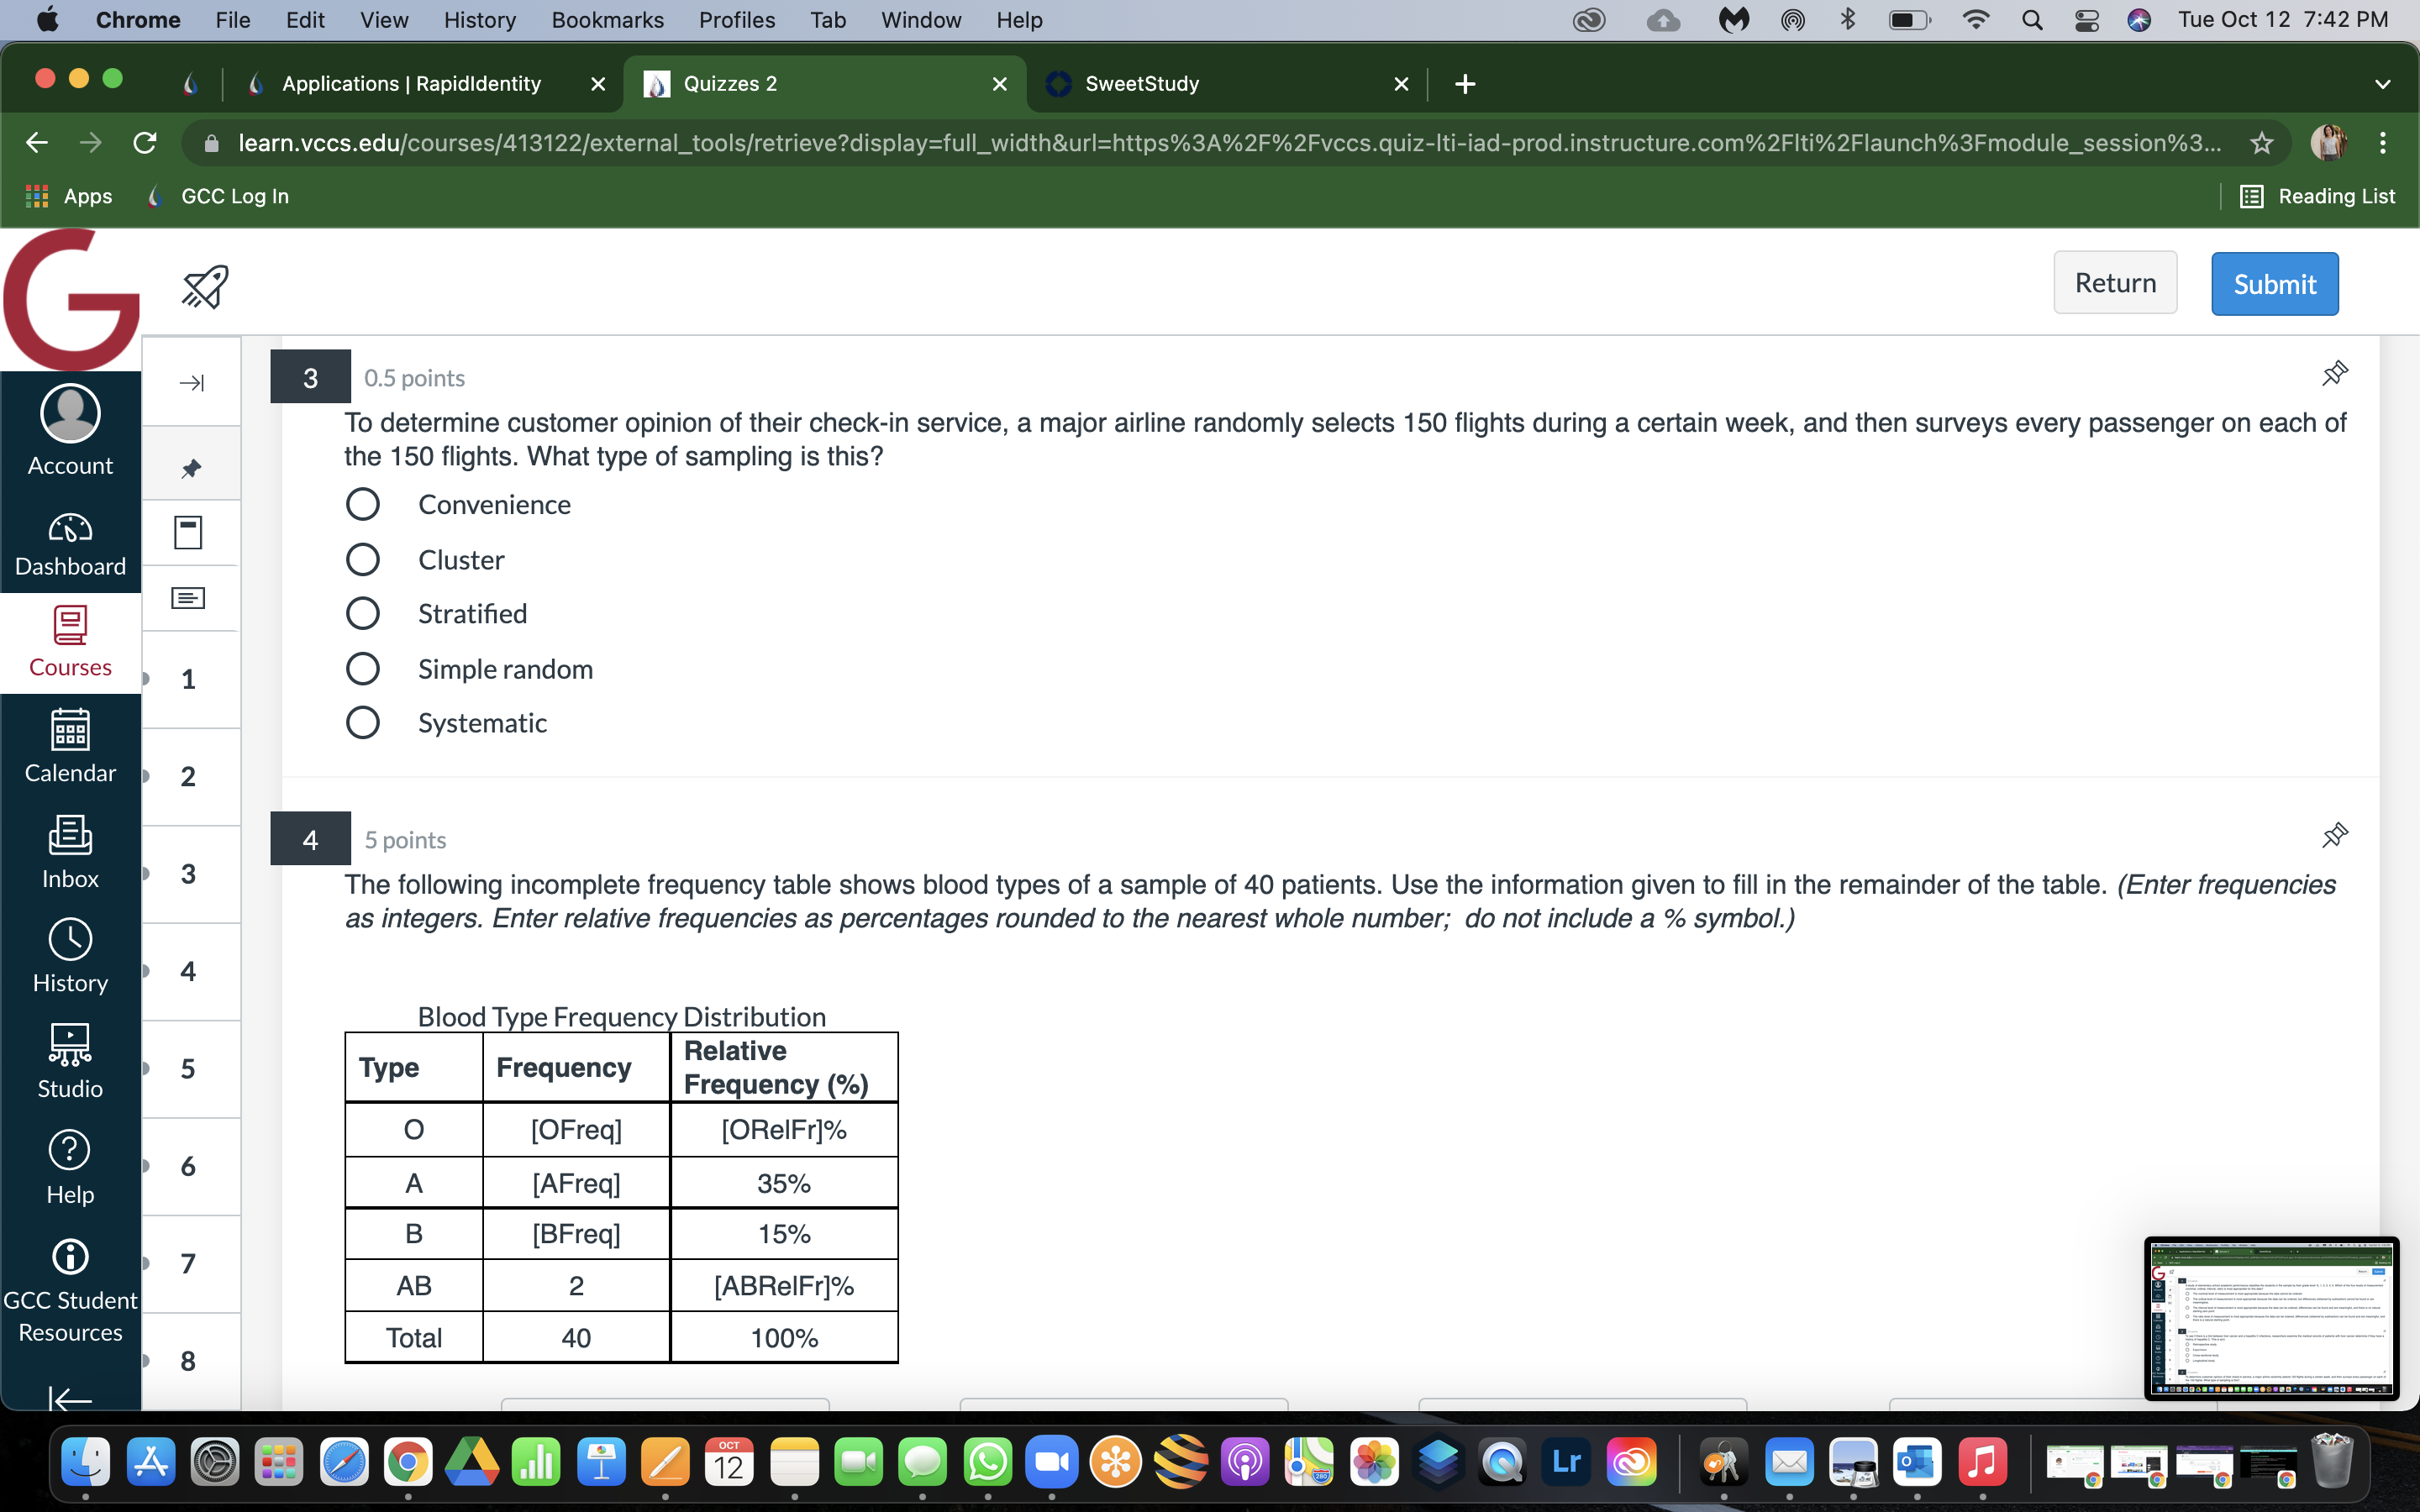Select the Cluster answer option
The width and height of the screenshot is (2420, 1512).
coord(362,560)
